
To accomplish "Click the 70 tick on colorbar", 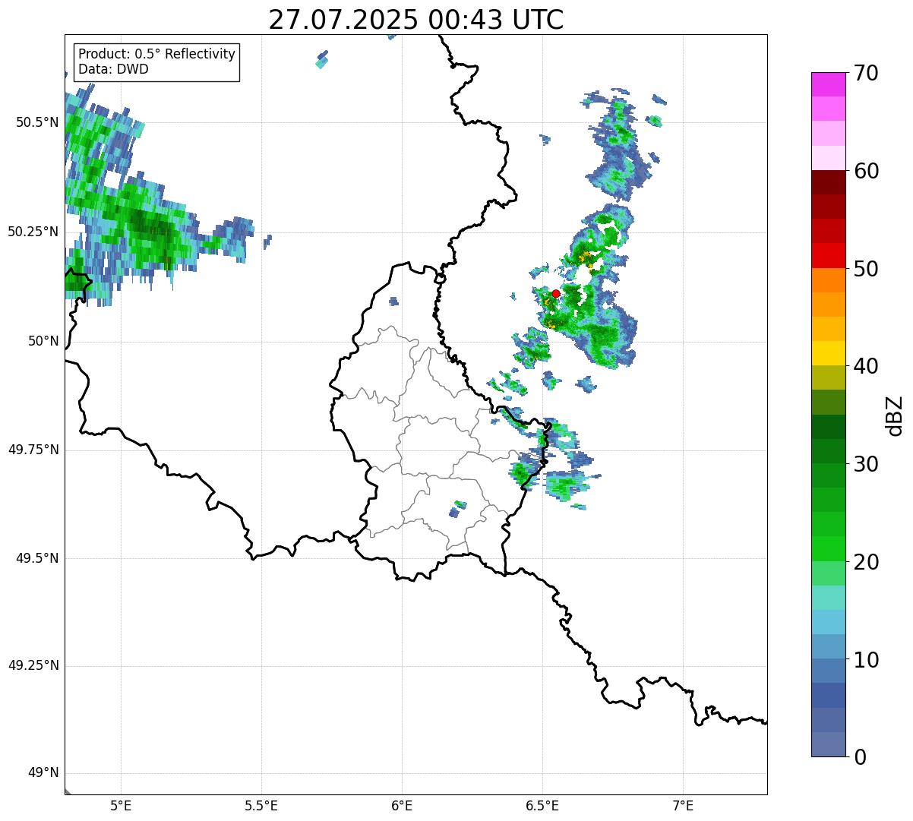I will (x=866, y=73).
